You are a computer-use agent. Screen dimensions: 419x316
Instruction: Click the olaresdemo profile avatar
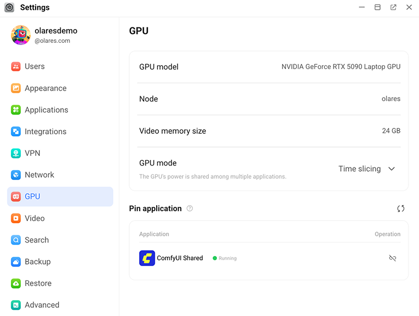coord(21,35)
